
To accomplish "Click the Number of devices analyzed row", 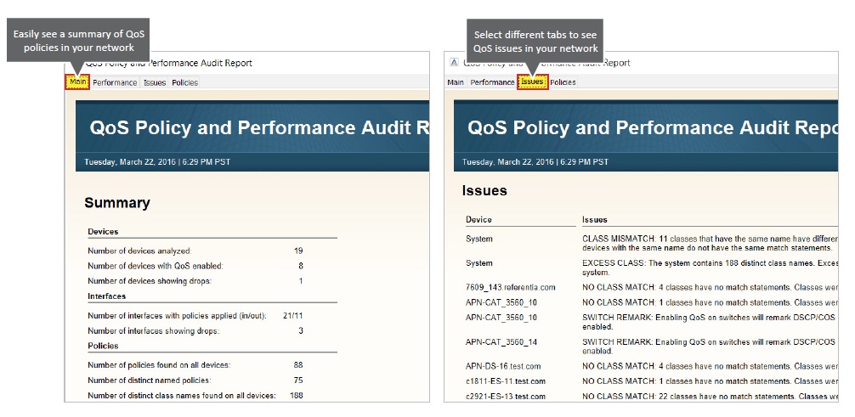I will tap(139, 251).
